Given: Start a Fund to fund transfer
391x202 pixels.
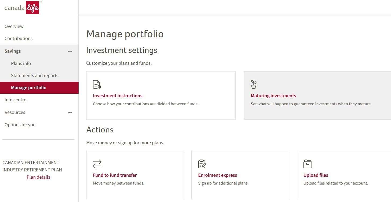Looking at the screenshot, I should click(115, 175).
